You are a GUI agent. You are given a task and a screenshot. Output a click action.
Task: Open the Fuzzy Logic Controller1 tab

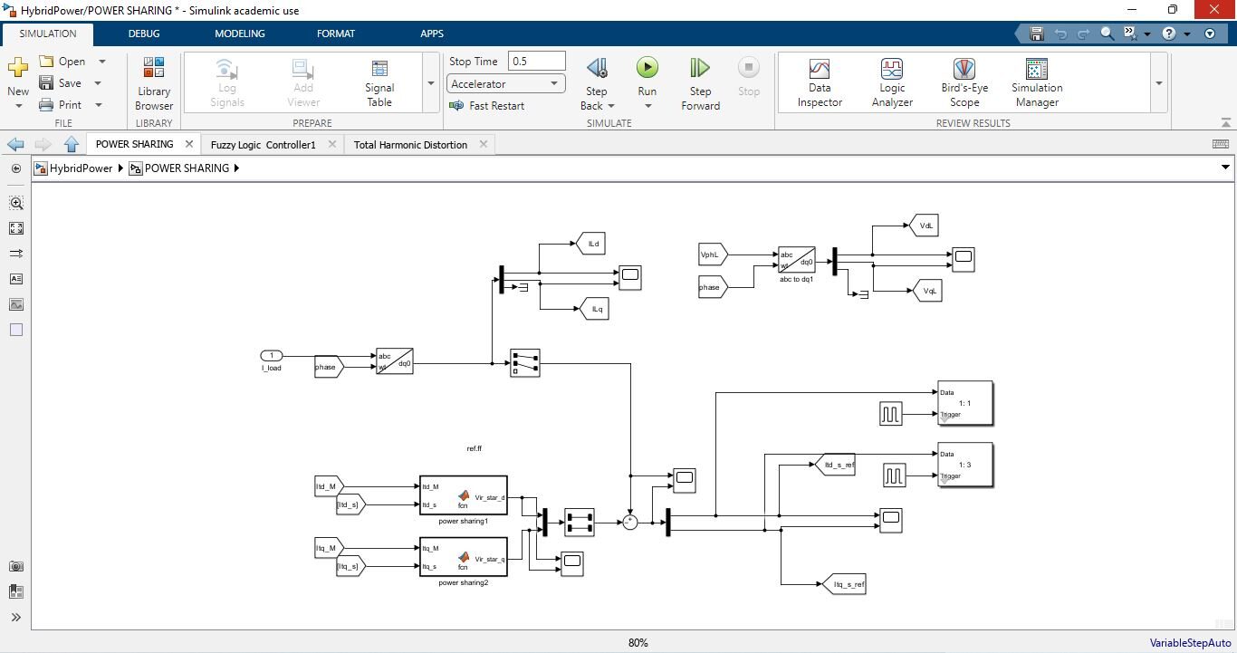(x=263, y=145)
